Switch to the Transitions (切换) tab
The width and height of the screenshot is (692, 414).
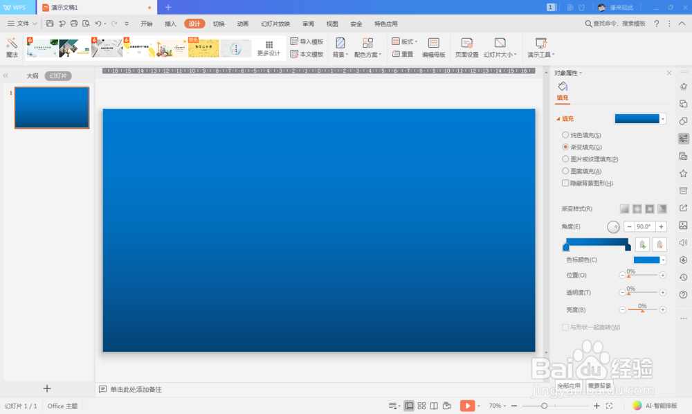[x=219, y=24]
